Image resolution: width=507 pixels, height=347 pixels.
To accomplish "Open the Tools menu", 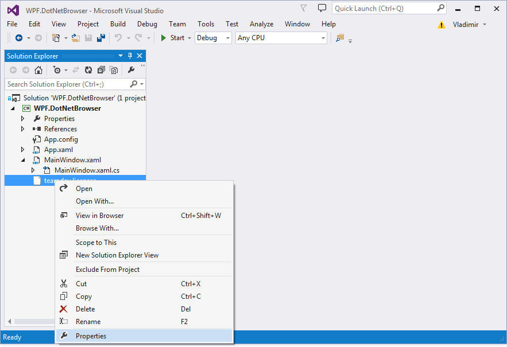I will (x=206, y=24).
